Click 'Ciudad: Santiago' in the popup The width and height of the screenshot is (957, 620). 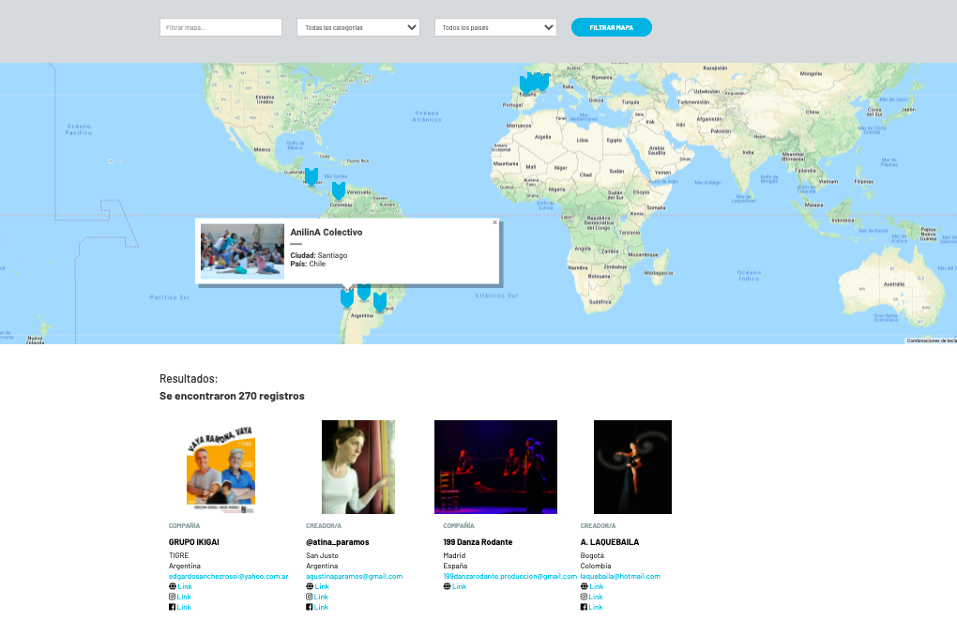(319, 256)
